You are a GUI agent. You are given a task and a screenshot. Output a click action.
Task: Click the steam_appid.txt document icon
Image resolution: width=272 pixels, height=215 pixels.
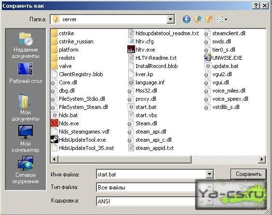131,148
